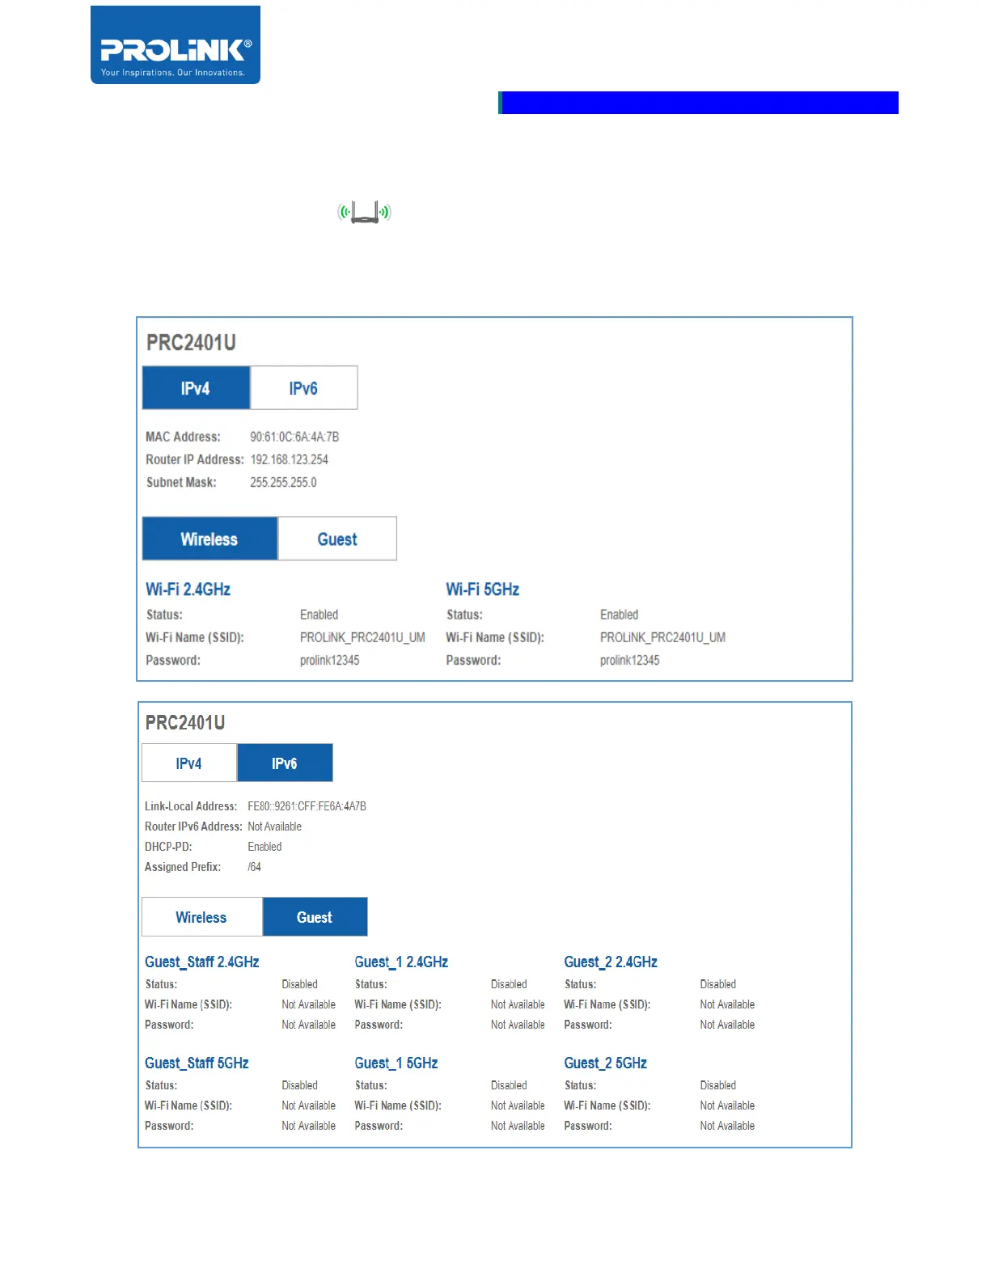
Task: Click the Guest_2 5GHz heading
Action: point(606,1063)
